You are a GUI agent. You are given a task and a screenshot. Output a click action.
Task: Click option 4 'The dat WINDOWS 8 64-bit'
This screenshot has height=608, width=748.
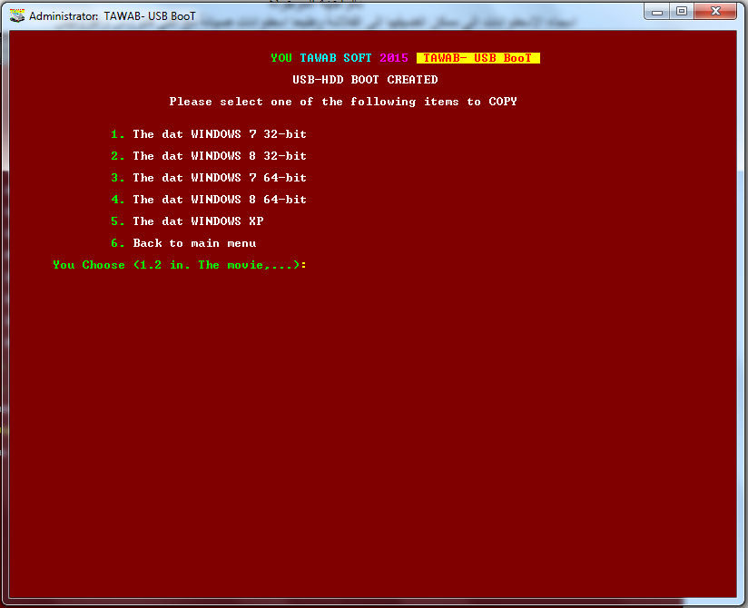[x=209, y=200]
